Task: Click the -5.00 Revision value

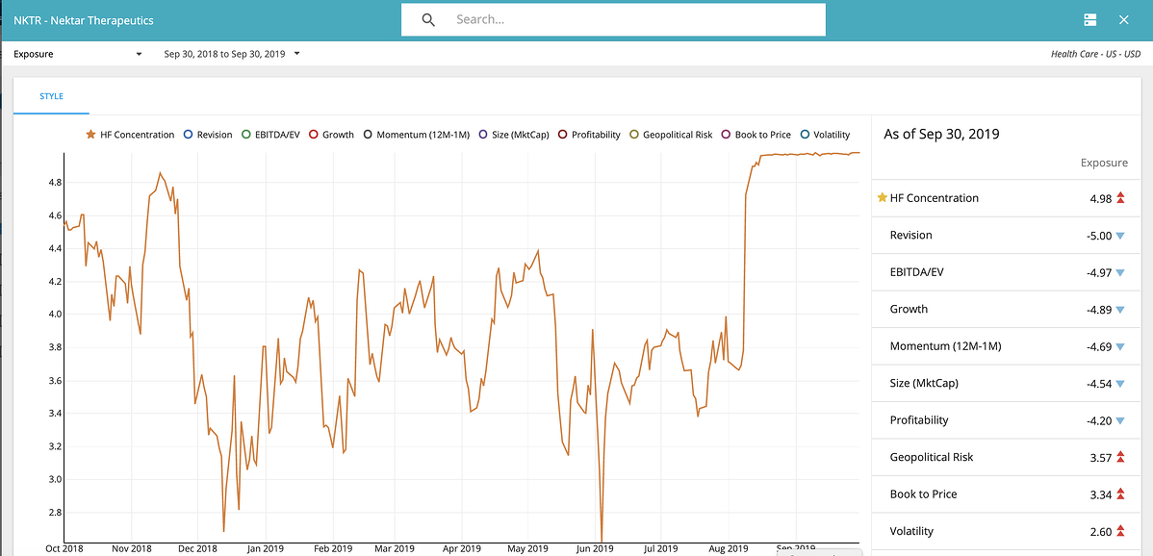Action: coord(1098,235)
